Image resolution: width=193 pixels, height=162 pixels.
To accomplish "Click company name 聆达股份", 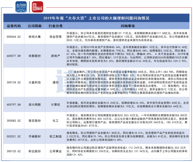I will 35,151.
